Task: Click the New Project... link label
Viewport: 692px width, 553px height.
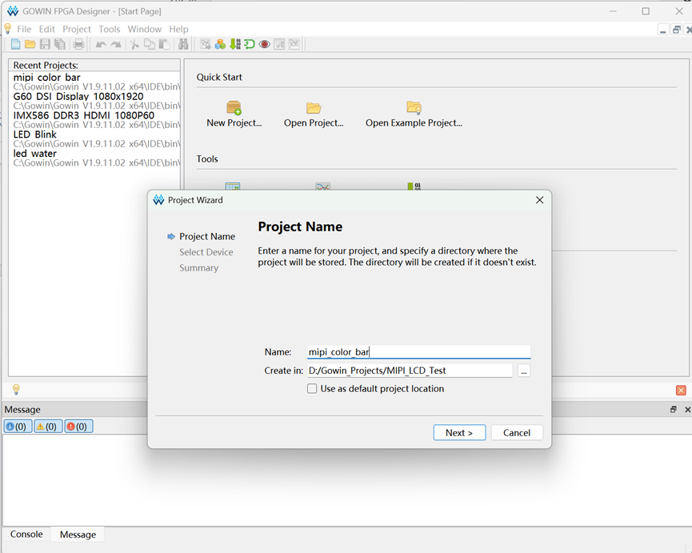Action: tap(234, 123)
